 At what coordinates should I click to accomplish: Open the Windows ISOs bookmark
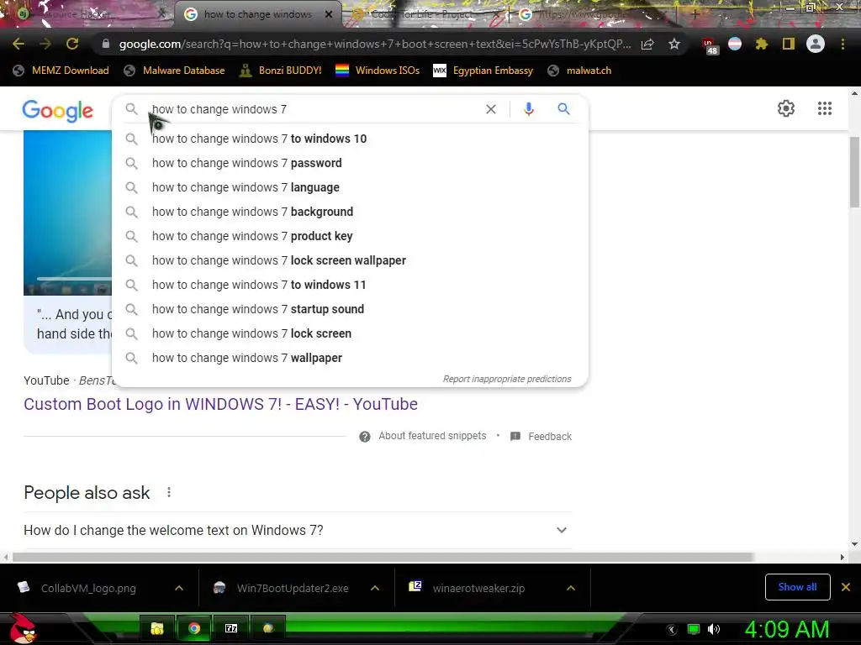pos(378,71)
